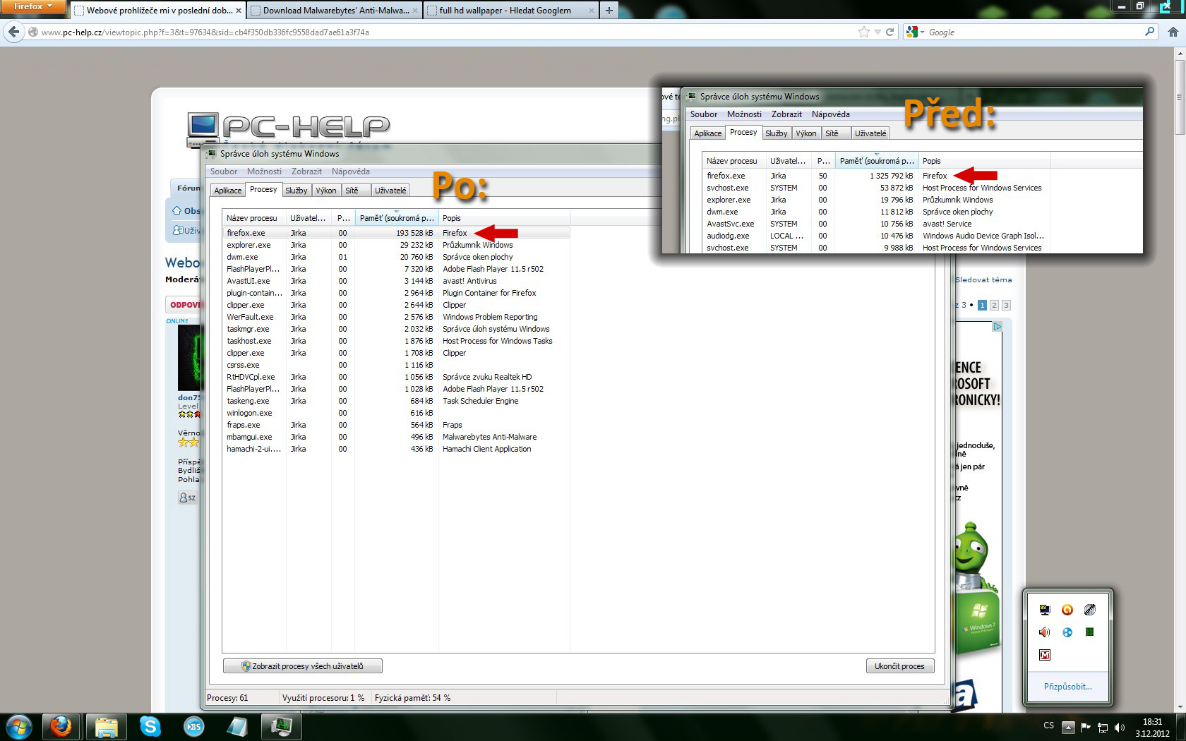Select the firefox.exe row showing 193 528 kB
This screenshot has height=741, width=1186.
point(396,233)
